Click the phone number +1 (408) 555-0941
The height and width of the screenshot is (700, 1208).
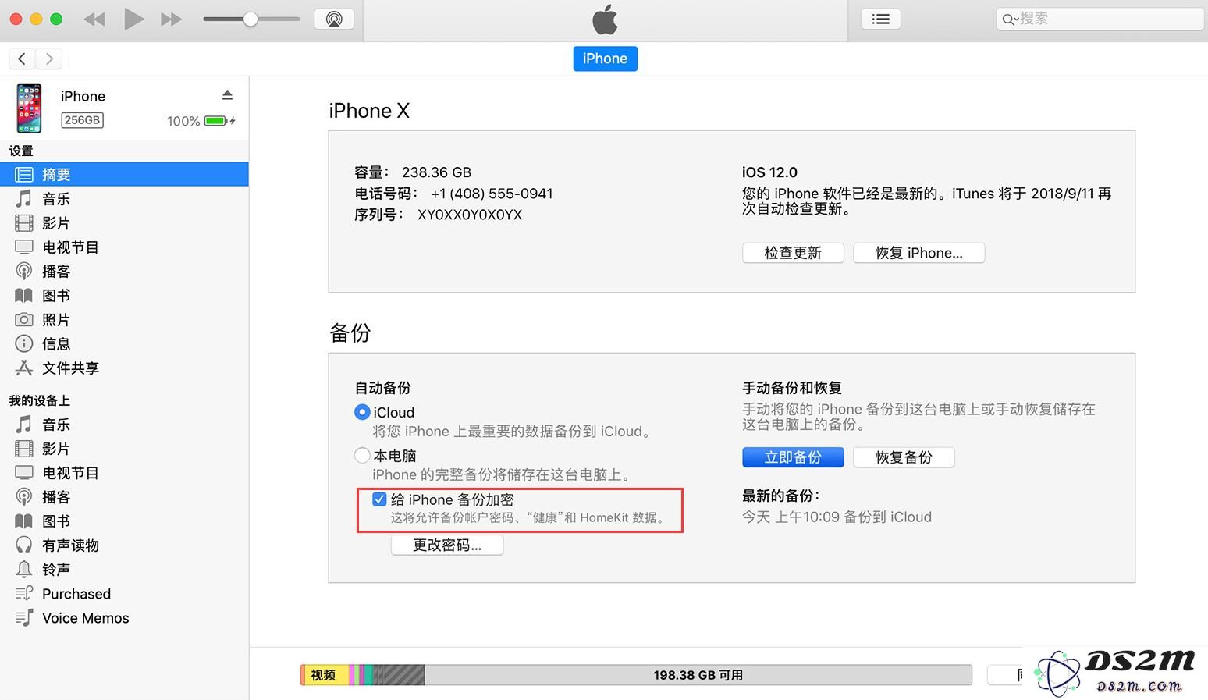(492, 194)
